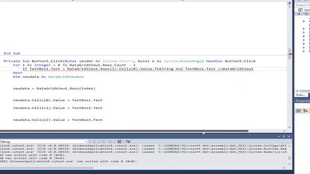Click 'newdata = DataGridView1.Rows(index)' line
Screen dimensions: 310x174
click(54, 88)
